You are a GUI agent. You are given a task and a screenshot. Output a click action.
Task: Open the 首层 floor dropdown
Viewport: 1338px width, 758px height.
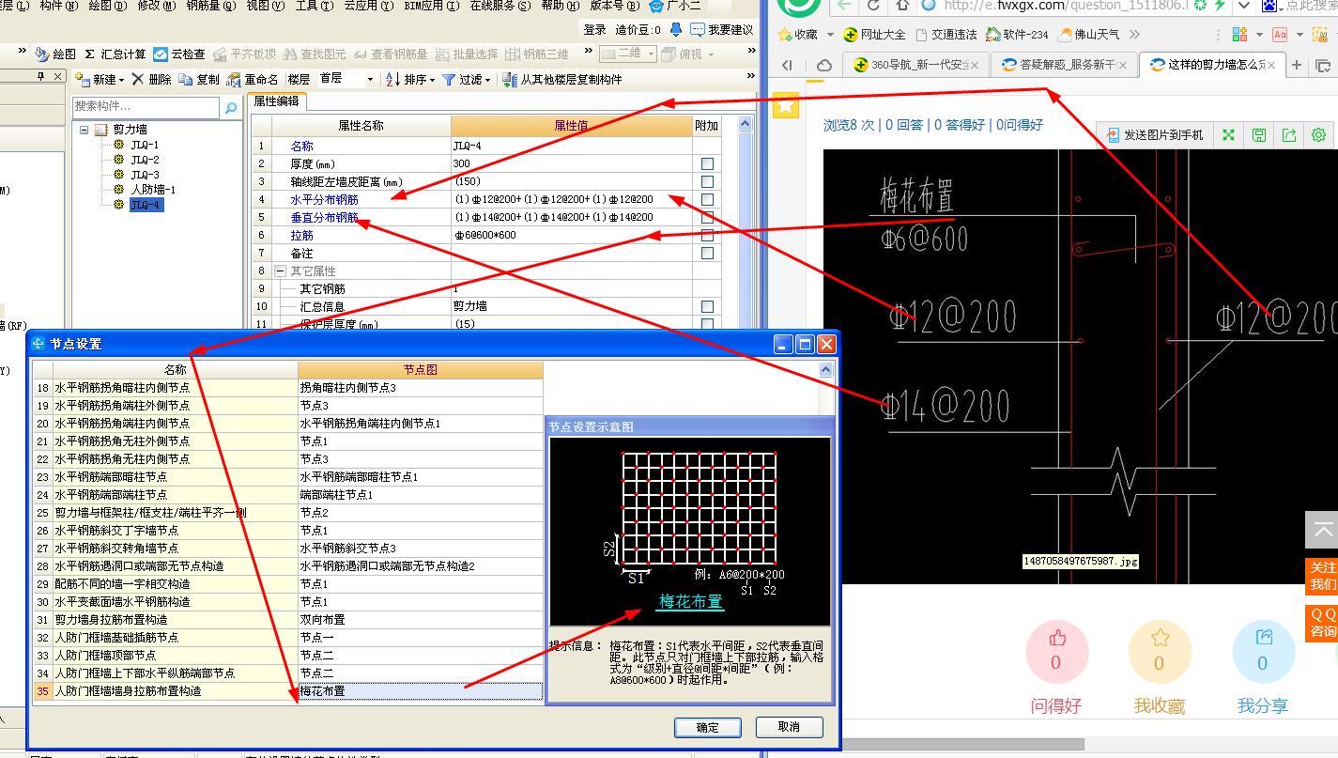click(369, 79)
